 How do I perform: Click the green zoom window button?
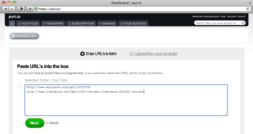point(14,3)
